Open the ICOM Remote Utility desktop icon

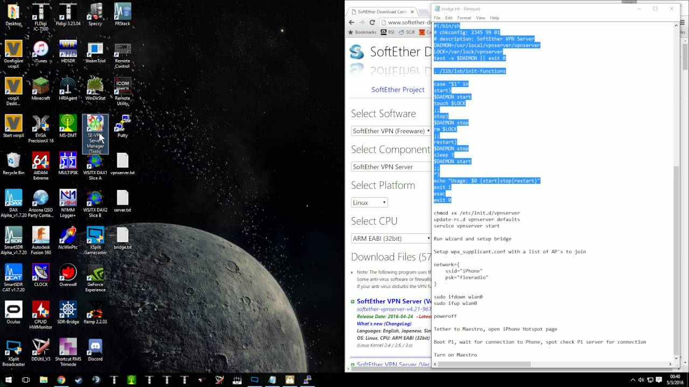(123, 91)
